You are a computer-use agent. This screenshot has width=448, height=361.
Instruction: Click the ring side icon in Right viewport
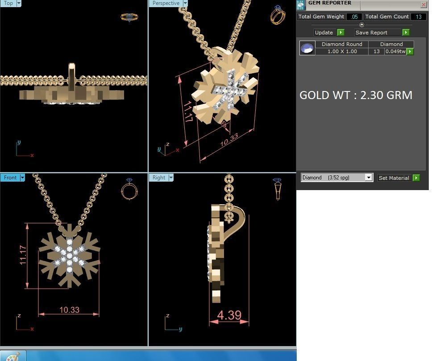tap(277, 189)
